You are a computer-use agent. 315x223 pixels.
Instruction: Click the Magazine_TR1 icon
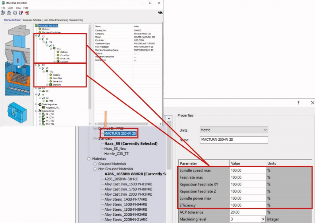pos(43,107)
